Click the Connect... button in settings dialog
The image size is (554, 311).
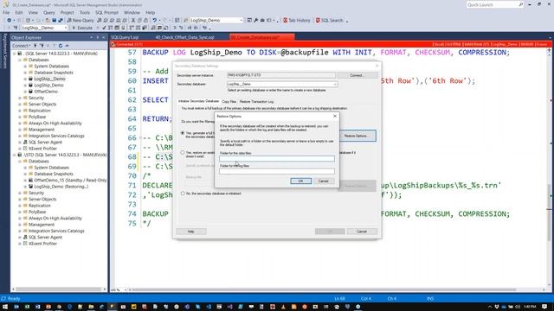tap(357, 75)
